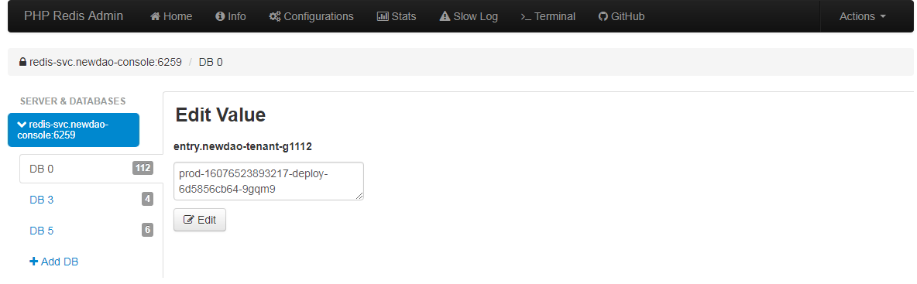917x284 pixels.
Task: Click the Info circle icon
Action: [x=221, y=16]
